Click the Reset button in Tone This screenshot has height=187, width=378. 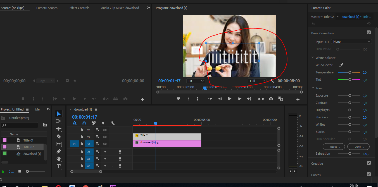(334, 147)
